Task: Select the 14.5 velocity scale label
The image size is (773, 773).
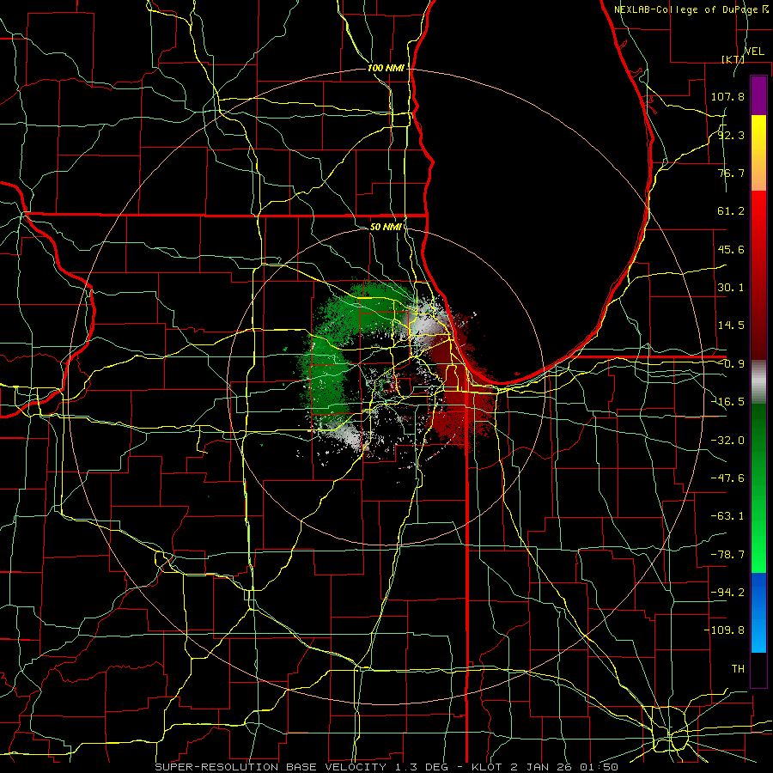Action: pos(731,326)
